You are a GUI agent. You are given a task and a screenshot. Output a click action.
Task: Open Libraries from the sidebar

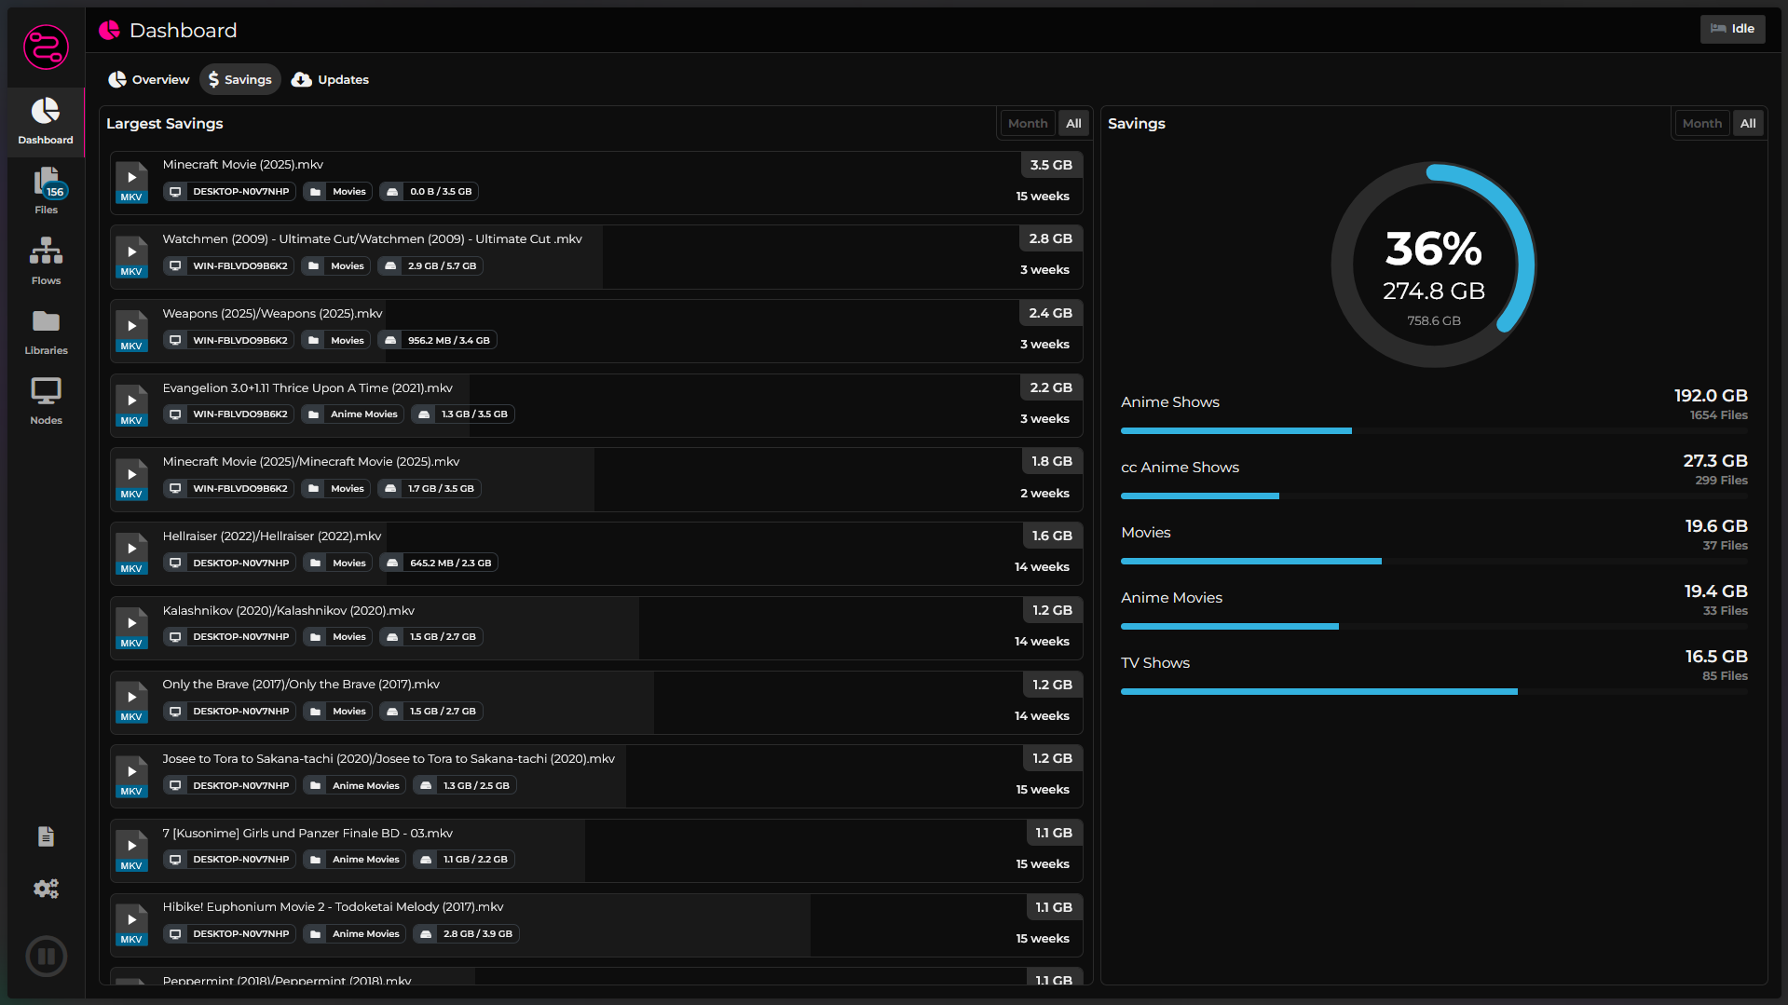click(x=46, y=332)
